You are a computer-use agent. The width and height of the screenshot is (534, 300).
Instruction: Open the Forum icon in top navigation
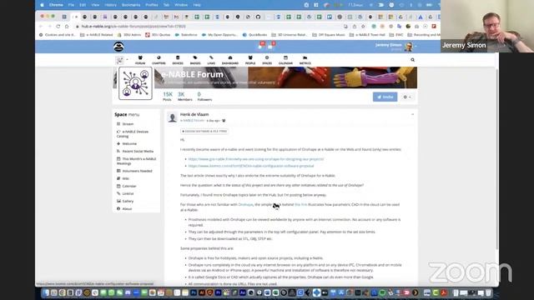pyautogui.click(x=140, y=60)
